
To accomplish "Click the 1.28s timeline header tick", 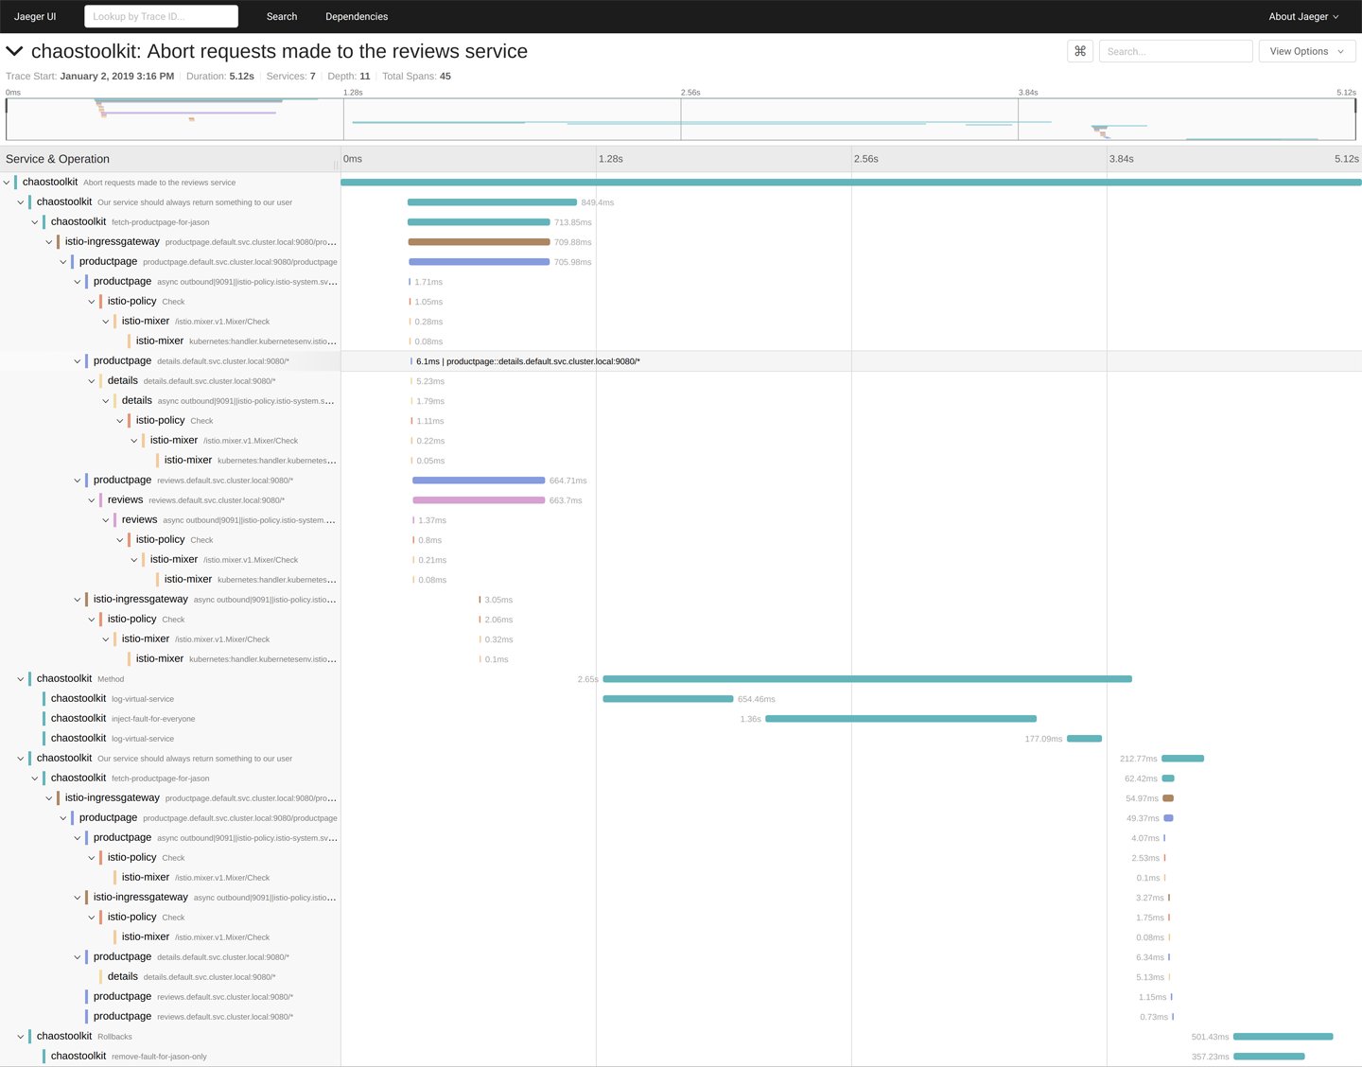I will tap(611, 159).
